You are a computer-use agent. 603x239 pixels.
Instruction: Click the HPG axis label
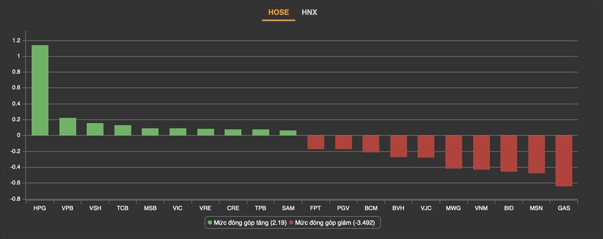pyautogui.click(x=40, y=208)
